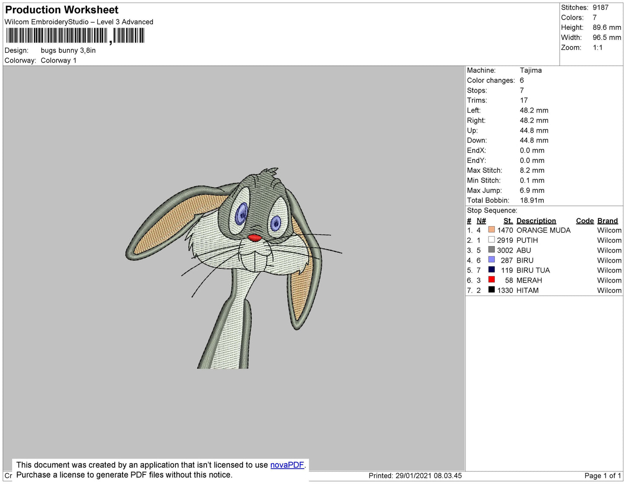Click the Stop Sequence heading
The height and width of the screenshot is (484, 626).
tap(492, 210)
